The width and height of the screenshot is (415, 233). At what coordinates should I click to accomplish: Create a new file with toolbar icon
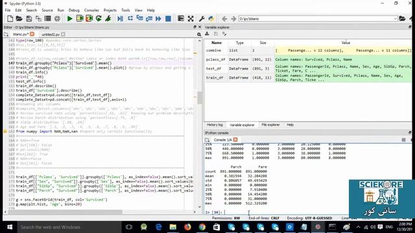[x=10, y=19]
